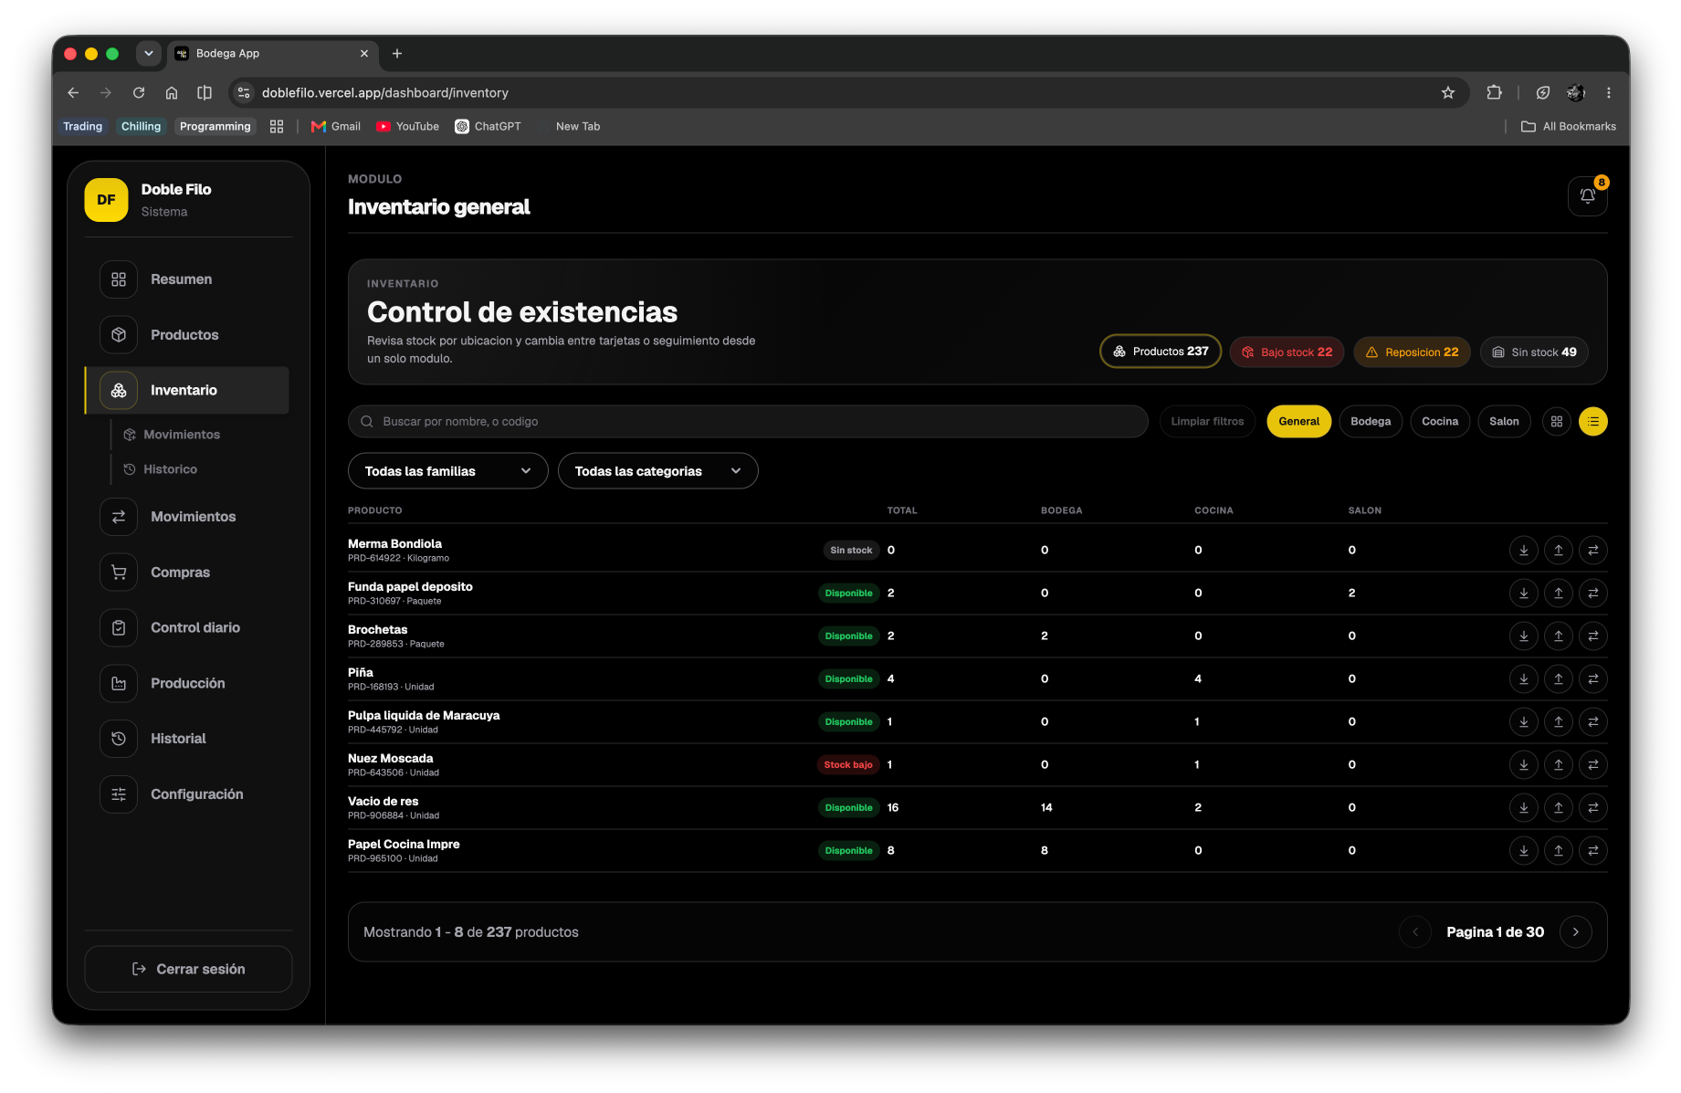Open Compras in the sidebar
The image size is (1681, 1093).
click(x=188, y=573)
